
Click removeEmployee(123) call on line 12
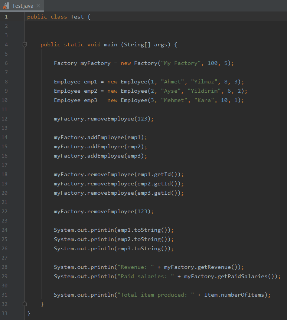[119, 119]
